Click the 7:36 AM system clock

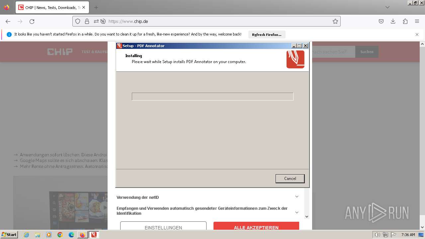(408, 235)
